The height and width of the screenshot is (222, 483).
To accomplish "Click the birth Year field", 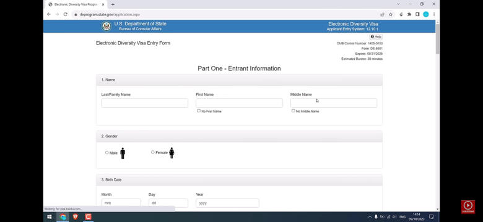I will click(x=227, y=203).
